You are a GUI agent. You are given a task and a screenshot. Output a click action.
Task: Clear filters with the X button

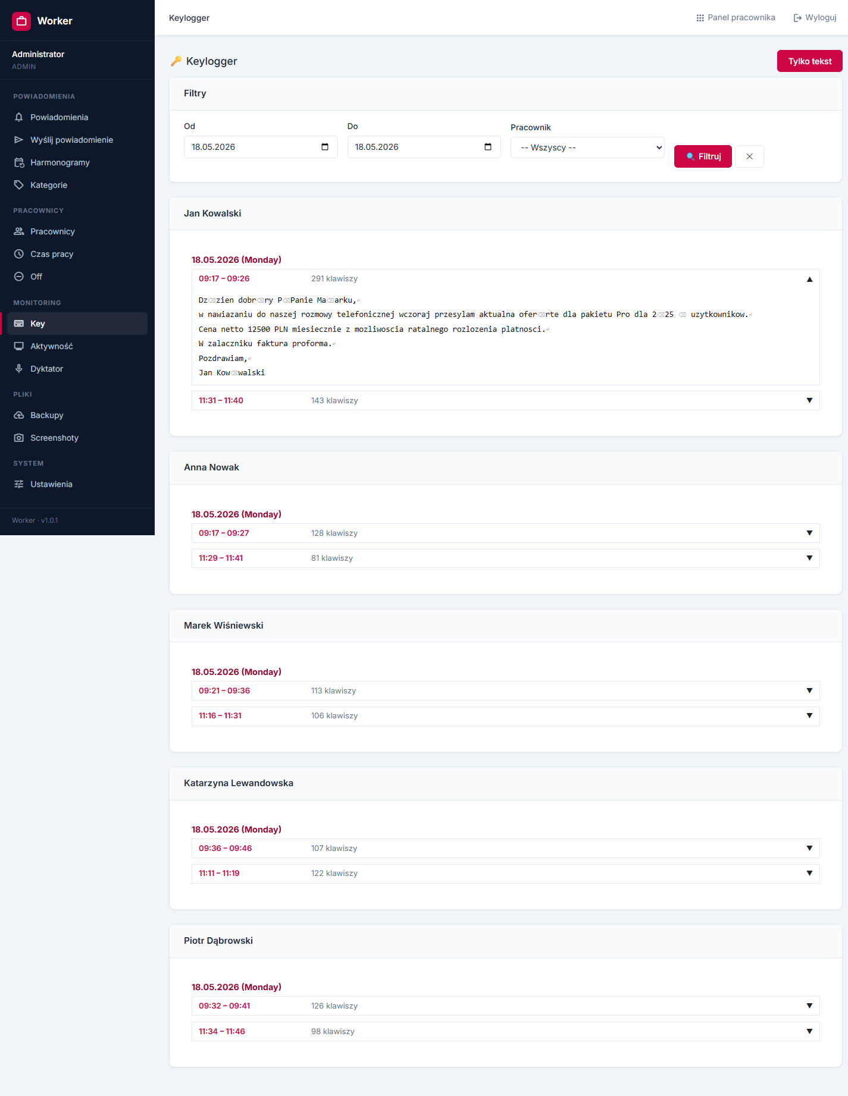[x=749, y=156]
